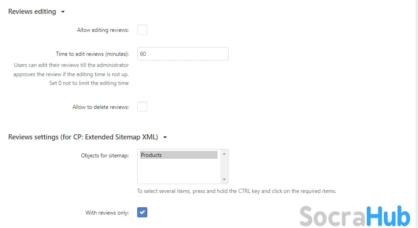Image resolution: width=418 pixels, height=228 pixels.
Task: Click the With reviews only label
Action: click(x=107, y=213)
